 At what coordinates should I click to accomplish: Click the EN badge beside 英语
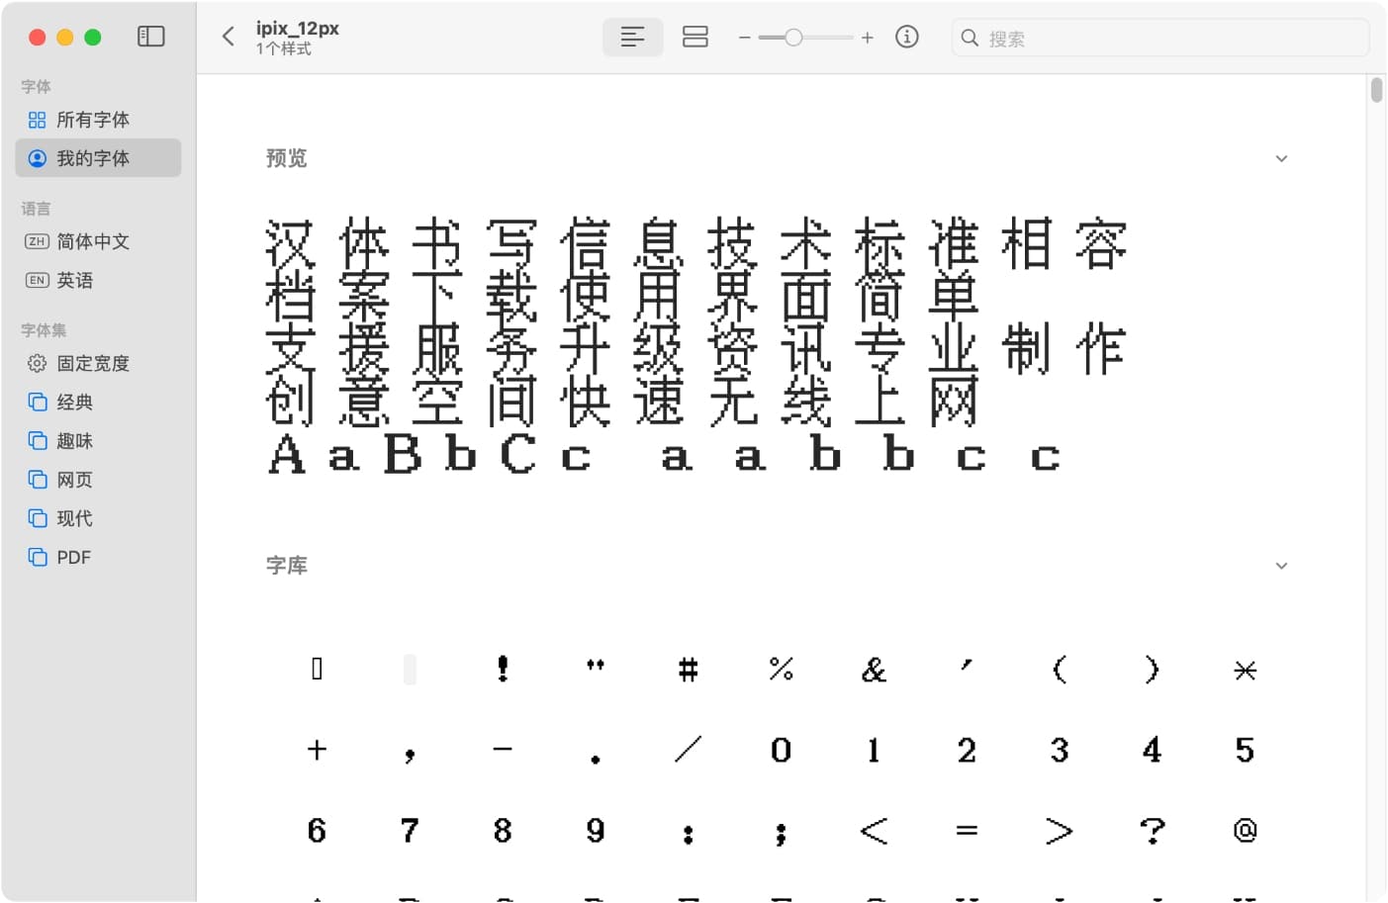tap(36, 280)
